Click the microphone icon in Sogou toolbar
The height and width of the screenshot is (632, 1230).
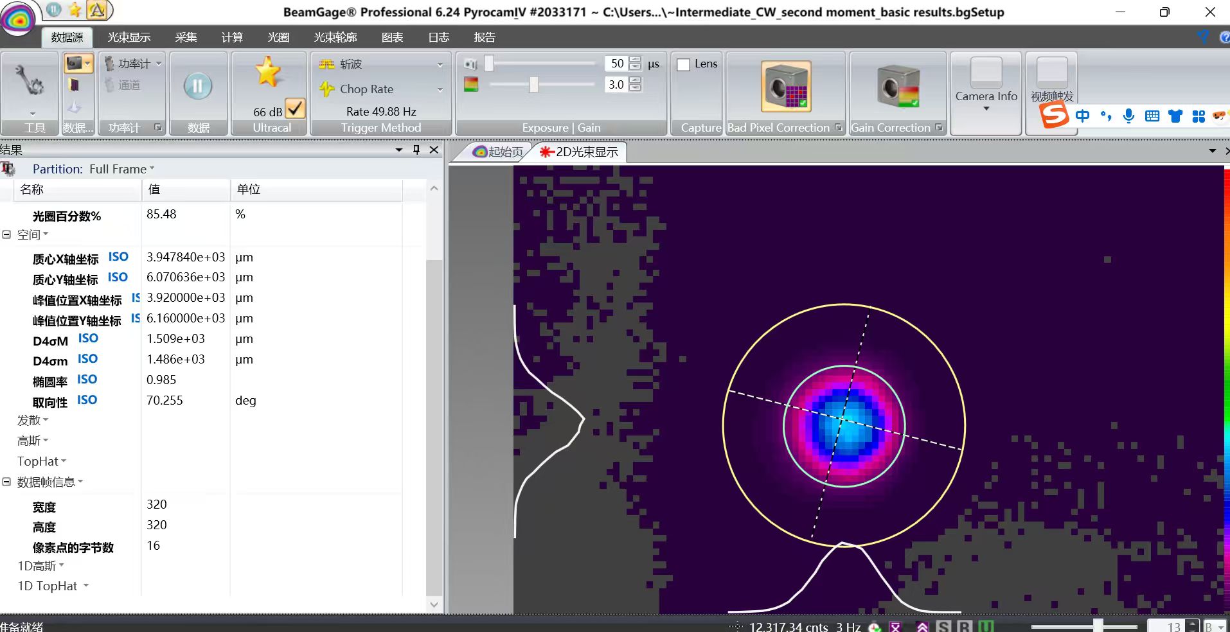pyautogui.click(x=1128, y=116)
